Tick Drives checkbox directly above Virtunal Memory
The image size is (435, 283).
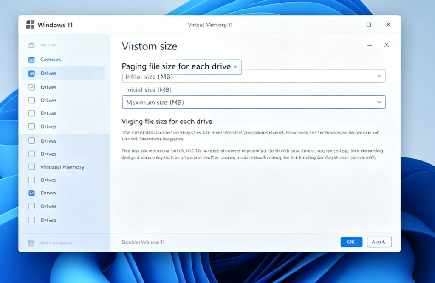[x=31, y=154]
